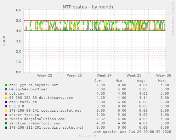Viewport: 176px width, 140px height.
Task: Click the magenta swatch for 0.0.0.0
Action: [x=6, y=106]
